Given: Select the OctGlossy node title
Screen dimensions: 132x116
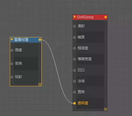Looking at the screenshot, I should tap(85, 17).
